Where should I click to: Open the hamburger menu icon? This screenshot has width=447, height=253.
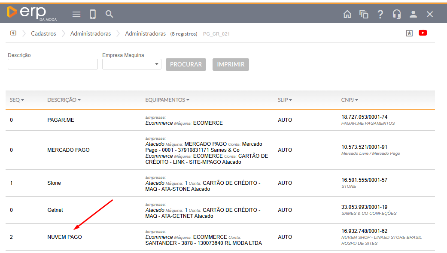click(x=76, y=14)
